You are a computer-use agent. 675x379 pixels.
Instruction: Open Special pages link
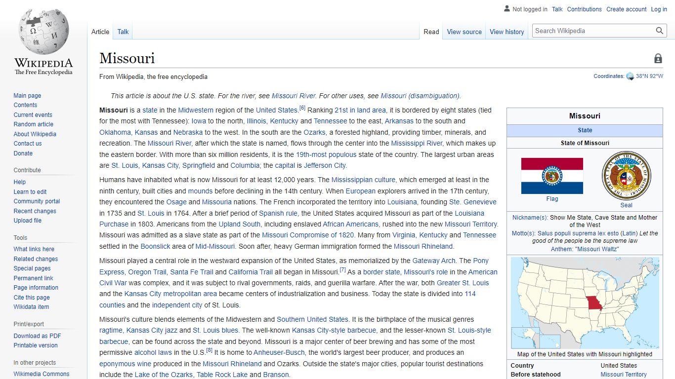point(32,268)
